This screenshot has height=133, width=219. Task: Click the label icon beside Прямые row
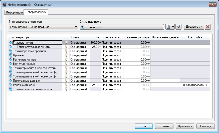[x=11, y=55]
